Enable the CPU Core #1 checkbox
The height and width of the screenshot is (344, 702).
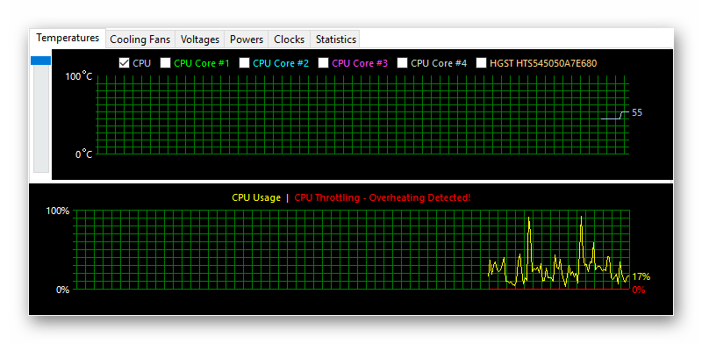(165, 63)
